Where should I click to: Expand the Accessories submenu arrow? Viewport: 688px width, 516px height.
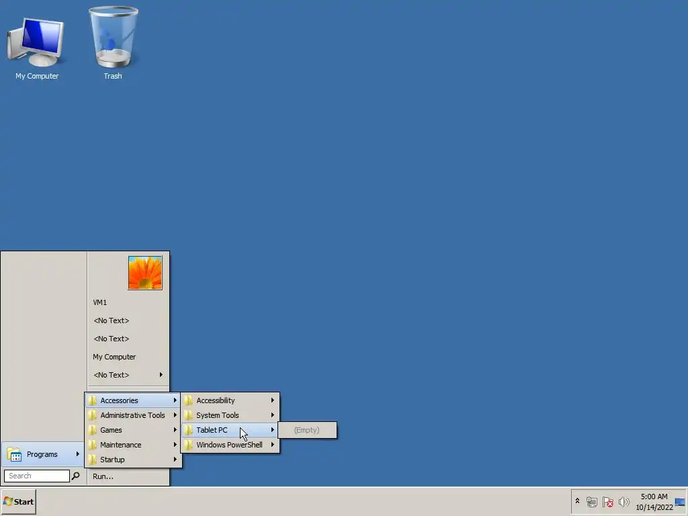(x=175, y=400)
